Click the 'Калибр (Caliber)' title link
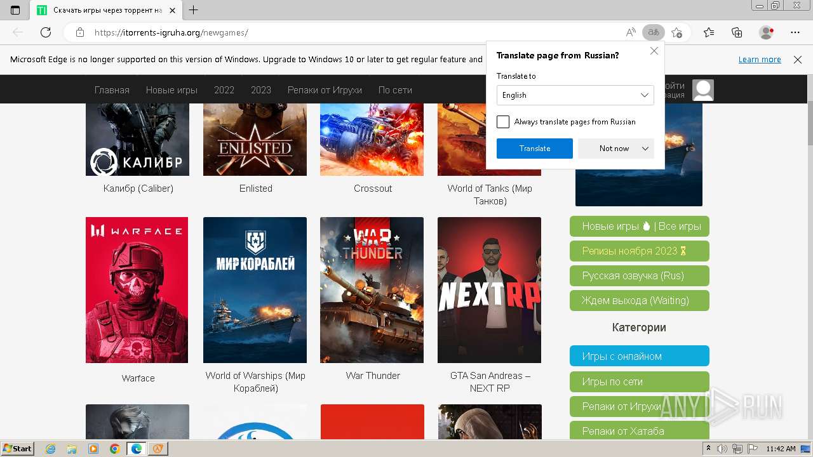The image size is (813, 457). pos(138,189)
